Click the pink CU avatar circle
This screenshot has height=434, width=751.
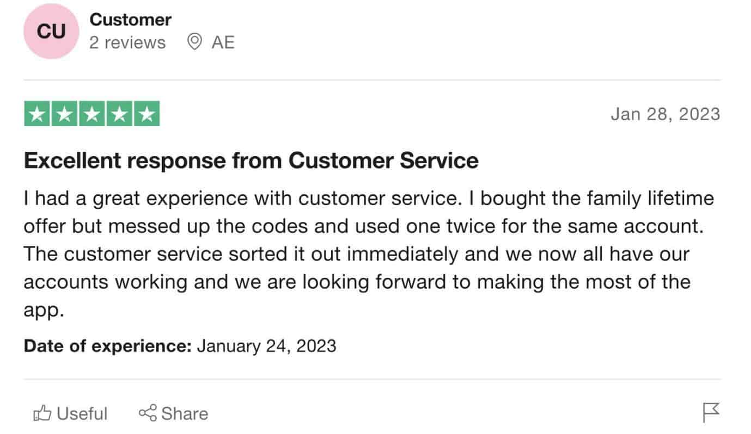tap(51, 32)
